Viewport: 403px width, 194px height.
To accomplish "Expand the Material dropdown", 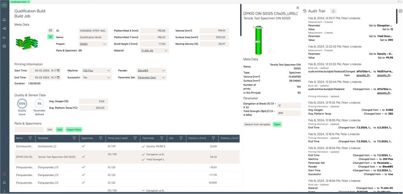I will coord(165,51).
